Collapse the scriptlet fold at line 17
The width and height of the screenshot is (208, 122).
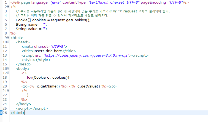click(x=8, y=73)
